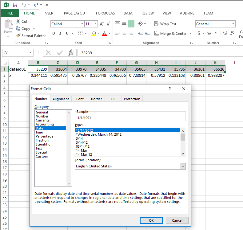Toggle Underline formatting
This screenshot has height=230, width=243.
pyautogui.click(x=67, y=33)
